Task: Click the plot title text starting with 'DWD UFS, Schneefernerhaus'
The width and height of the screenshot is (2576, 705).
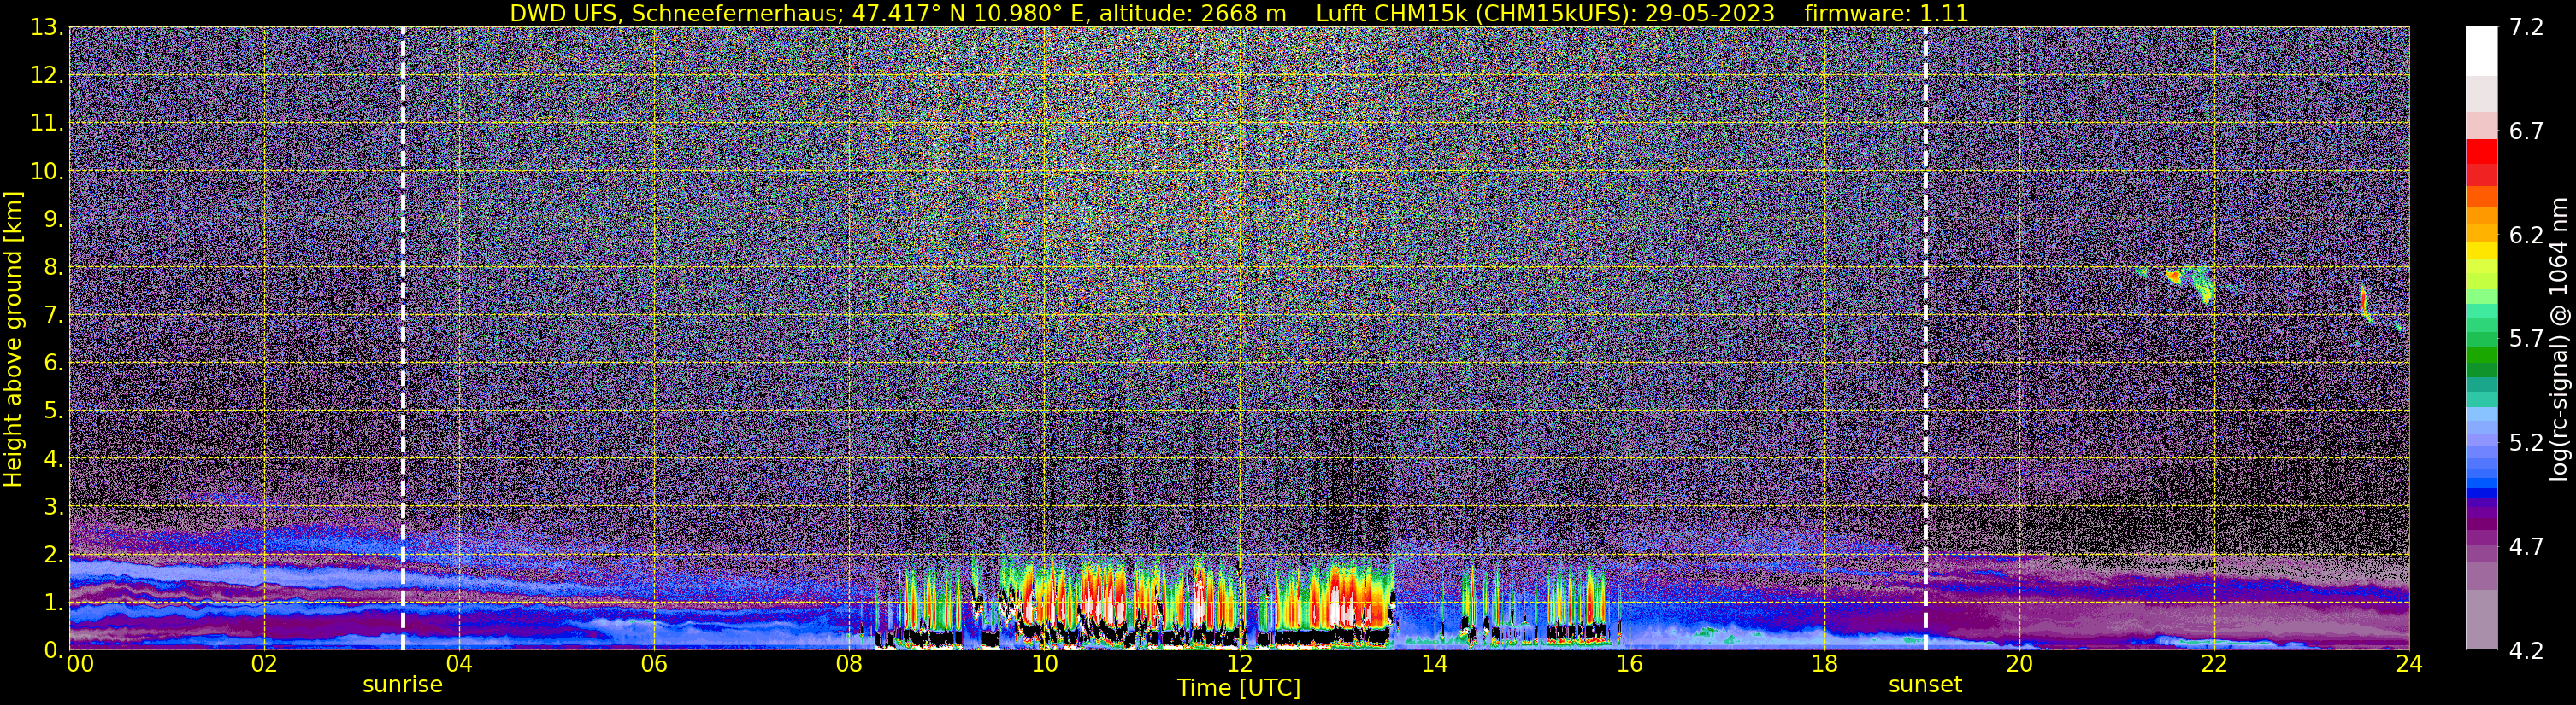Action: tap(1239, 13)
